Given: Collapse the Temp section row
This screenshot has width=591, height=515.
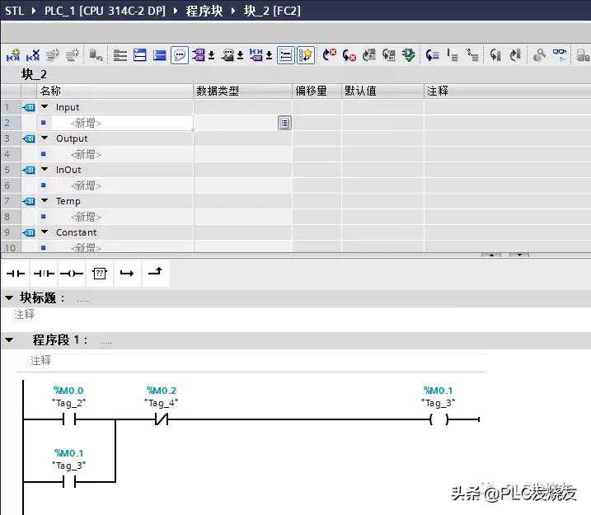Looking at the screenshot, I should 45,201.
